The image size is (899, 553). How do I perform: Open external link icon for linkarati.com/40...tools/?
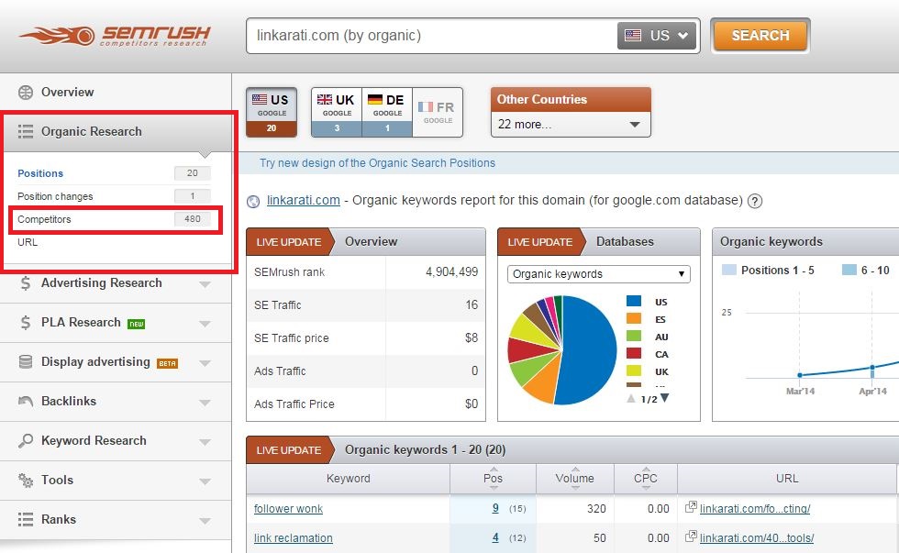click(691, 537)
